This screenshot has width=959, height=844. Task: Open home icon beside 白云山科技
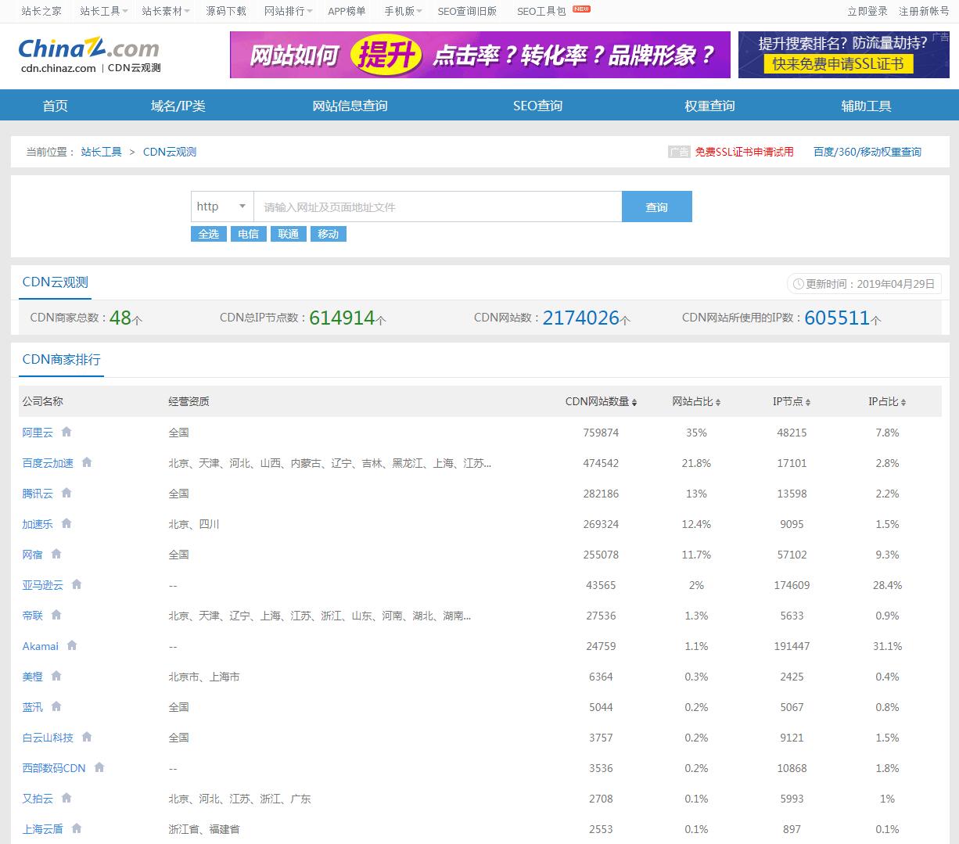click(x=87, y=737)
